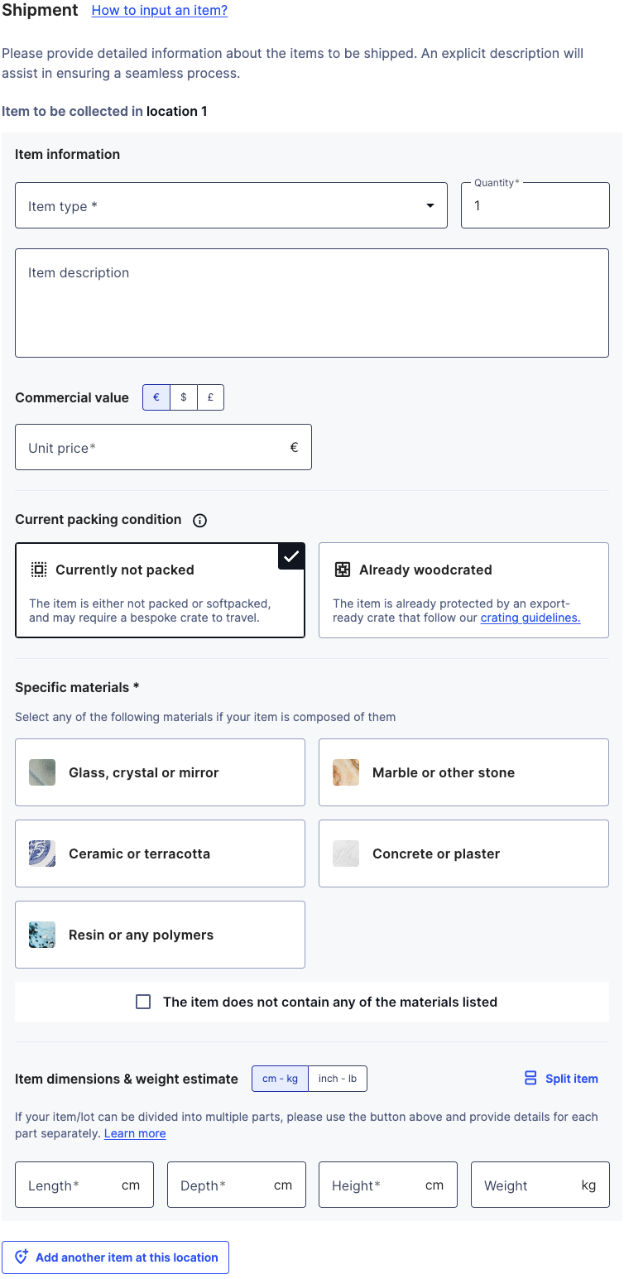Image resolution: width=624 pixels, height=1279 pixels.
Task: Select the Concrete or plaster material card
Action: pos(463,853)
